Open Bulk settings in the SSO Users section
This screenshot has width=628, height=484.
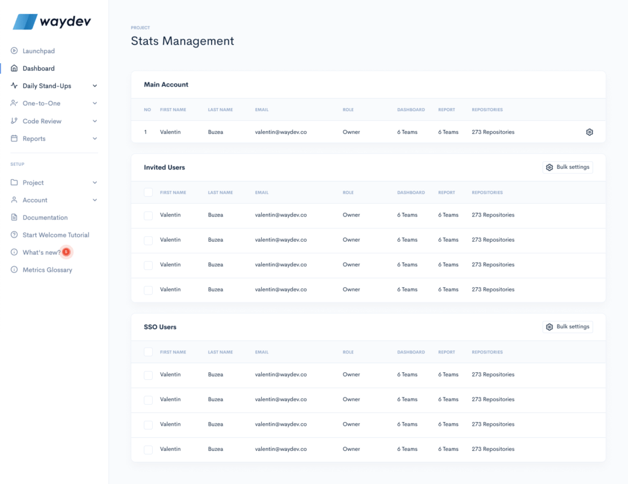(x=567, y=326)
